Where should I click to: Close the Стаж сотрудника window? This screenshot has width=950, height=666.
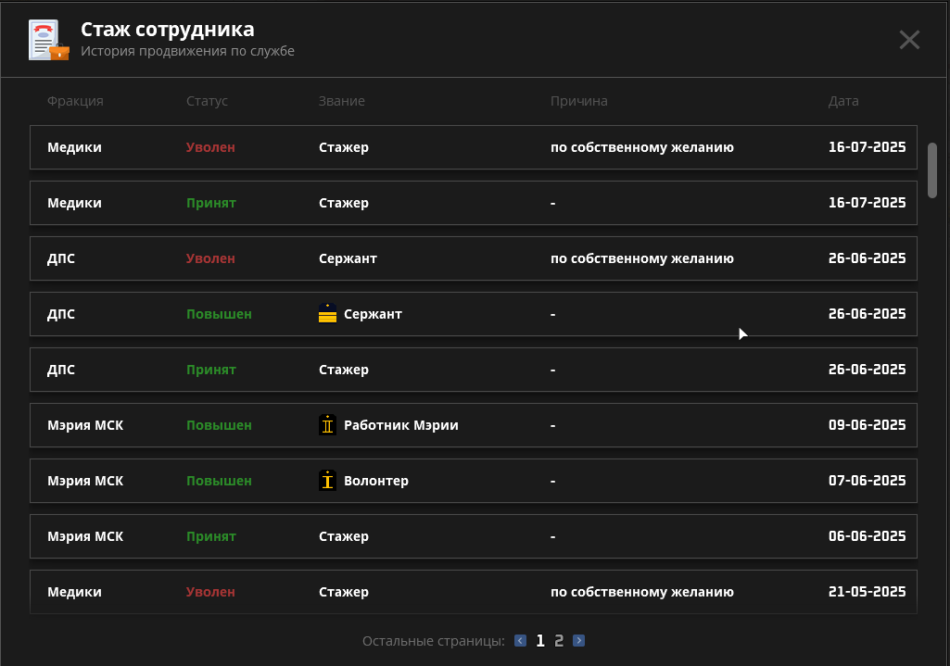pos(909,40)
